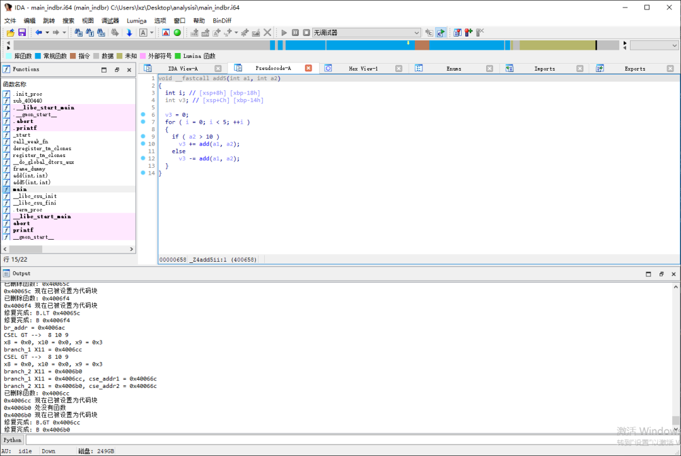
Task: Switch to the Exports tab
Action: [x=635, y=69]
